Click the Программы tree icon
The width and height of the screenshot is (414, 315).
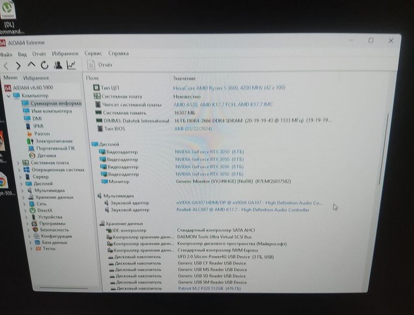(34, 223)
